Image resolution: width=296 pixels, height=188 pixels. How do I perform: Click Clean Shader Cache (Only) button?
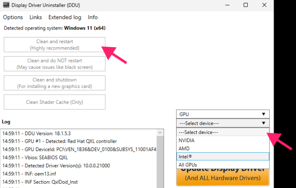55,102
